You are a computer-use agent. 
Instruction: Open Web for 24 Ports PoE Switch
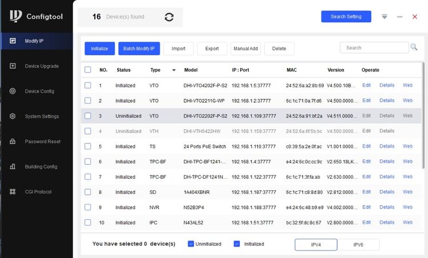click(407, 146)
